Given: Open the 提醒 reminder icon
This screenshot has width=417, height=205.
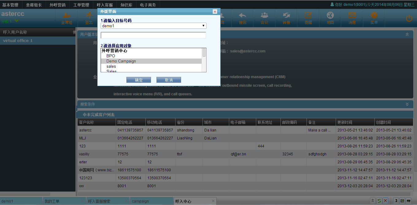Looking at the screenshot, I should pos(308,18).
